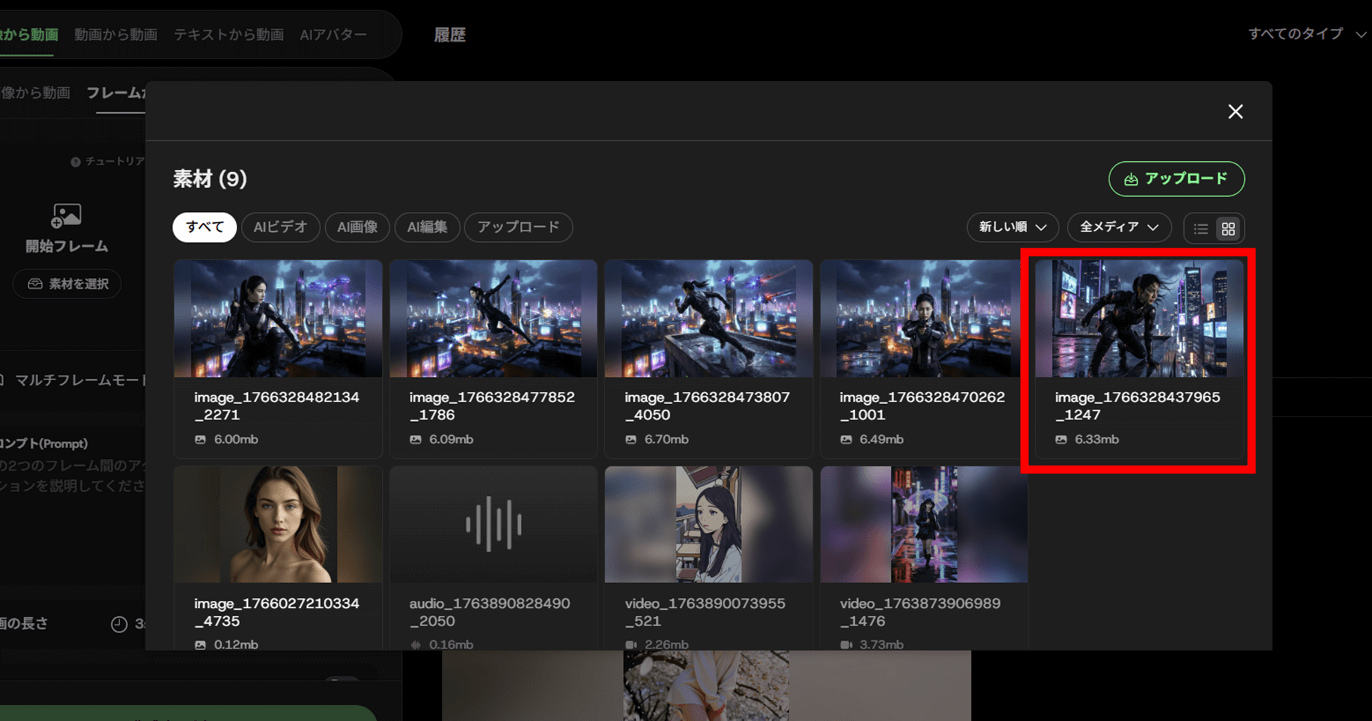Select image_1766328437965_1247 thumbnail

(1139, 319)
